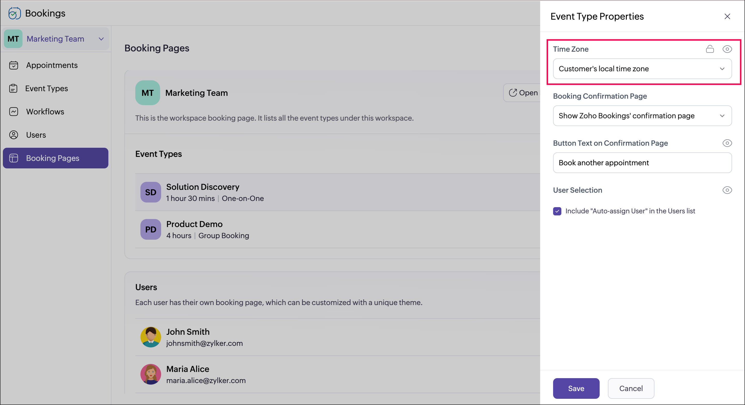Click Maria Alice's profile picture
This screenshot has height=405, width=745.
150,374
